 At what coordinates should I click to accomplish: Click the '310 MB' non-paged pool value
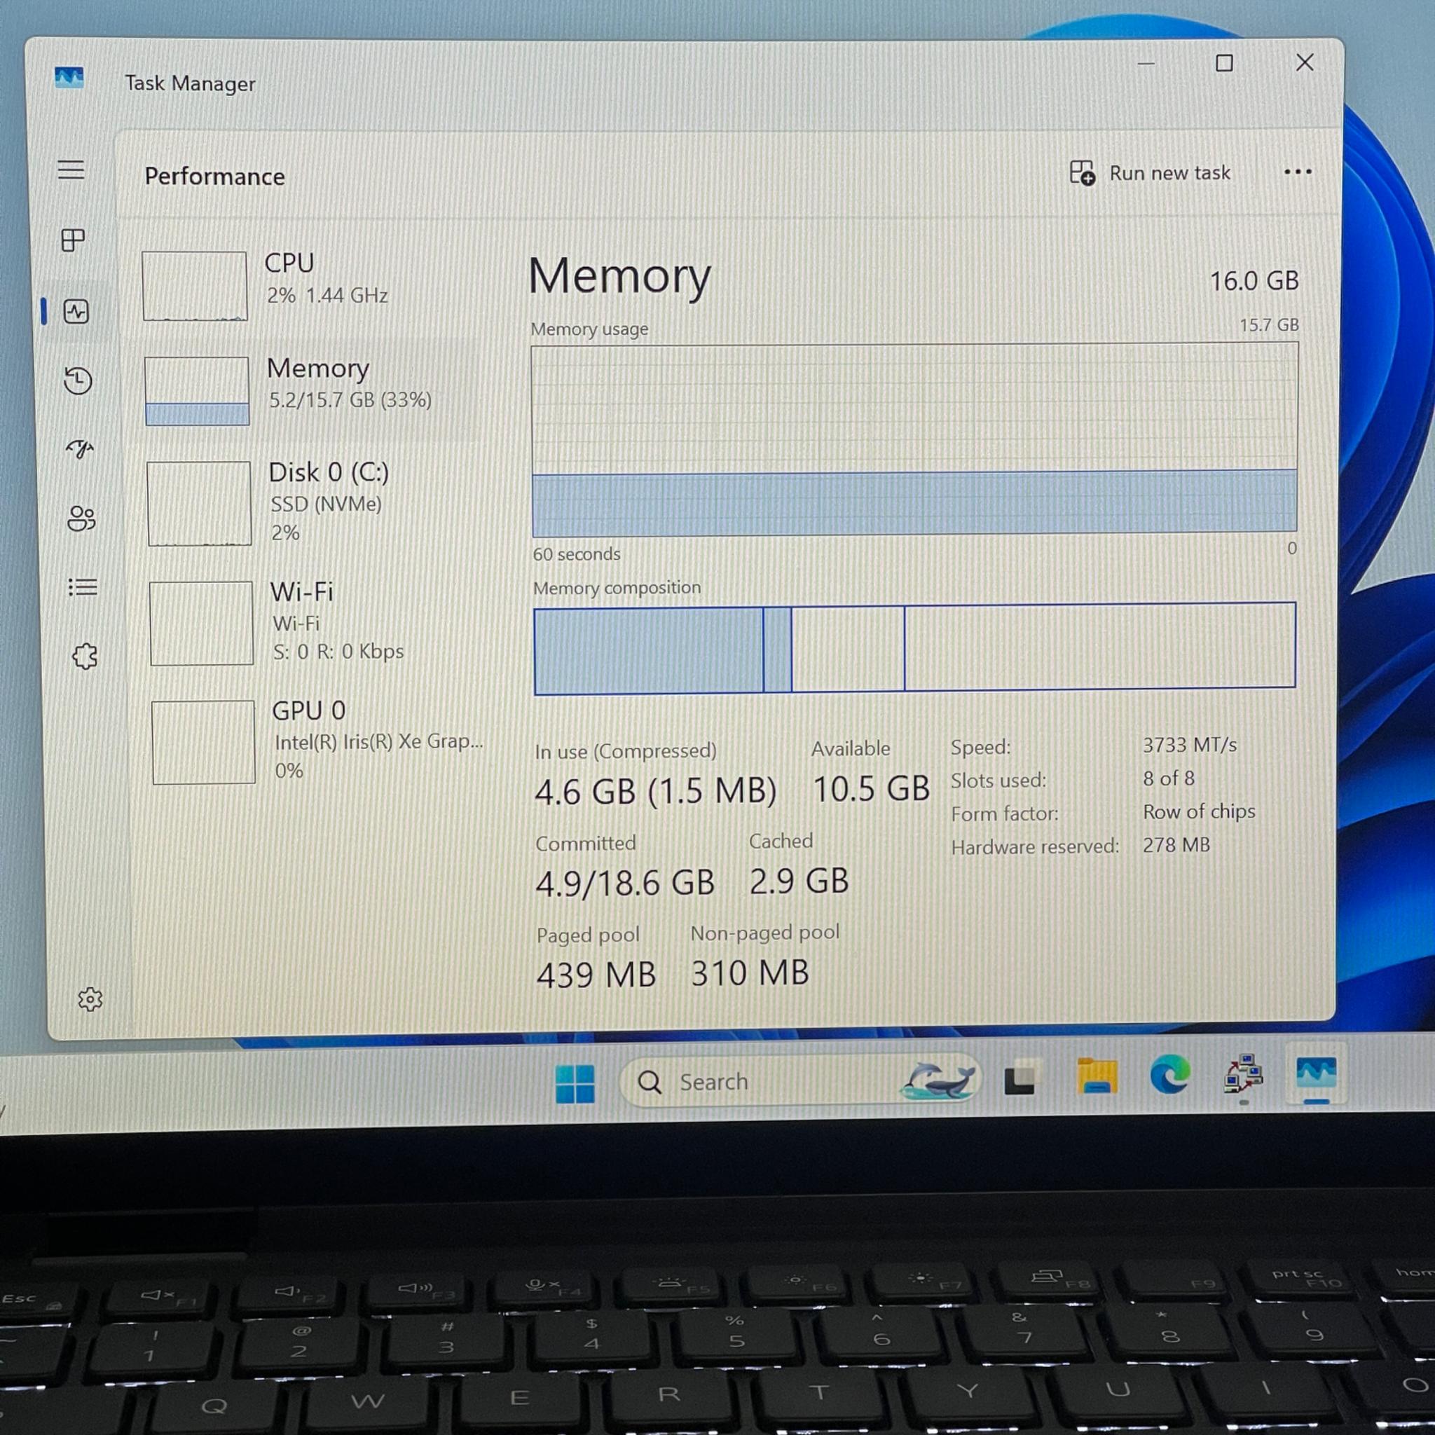coord(750,973)
